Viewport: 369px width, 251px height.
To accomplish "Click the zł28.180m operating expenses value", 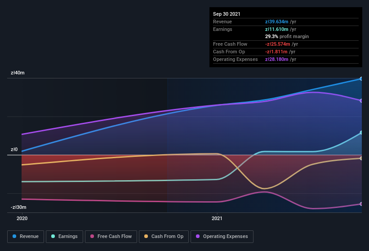I will click(276, 59).
